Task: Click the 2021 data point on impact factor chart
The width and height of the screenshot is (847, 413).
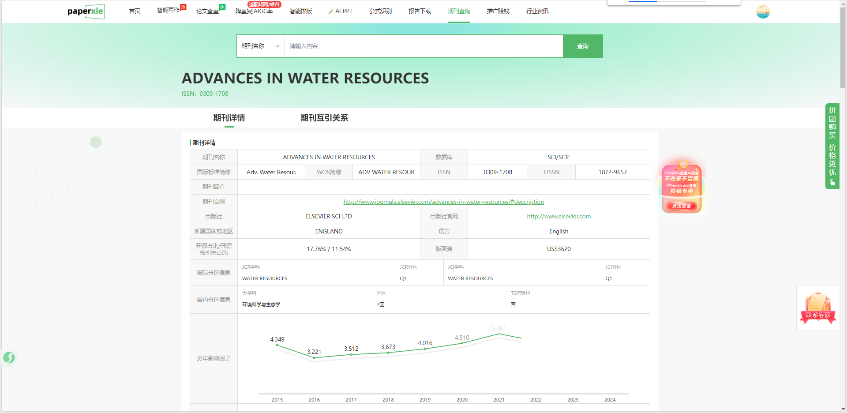Action: 499,334
